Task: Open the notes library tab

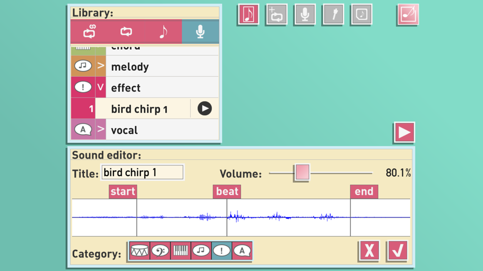Action: [163, 31]
